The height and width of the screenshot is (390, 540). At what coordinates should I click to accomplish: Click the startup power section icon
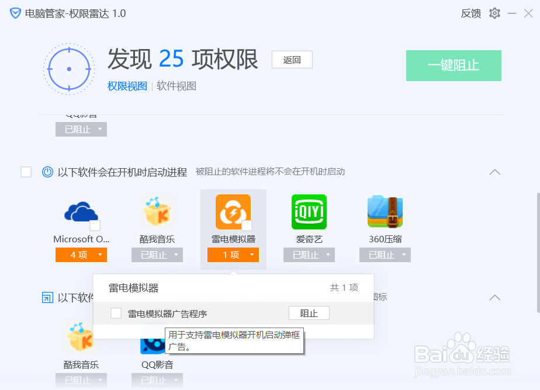[47, 172]
